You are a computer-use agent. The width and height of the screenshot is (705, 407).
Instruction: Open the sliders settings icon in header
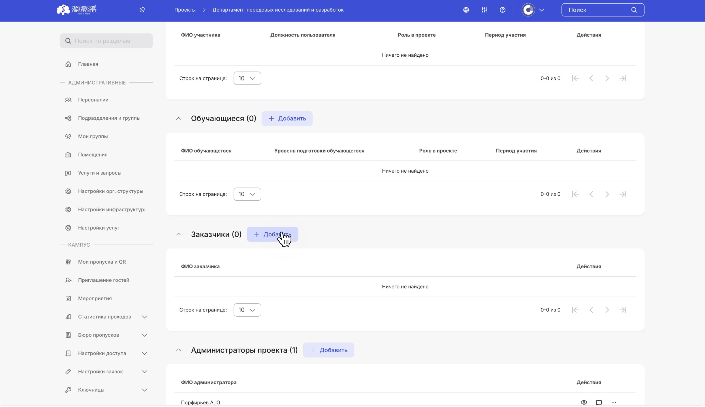coord(484,10)
